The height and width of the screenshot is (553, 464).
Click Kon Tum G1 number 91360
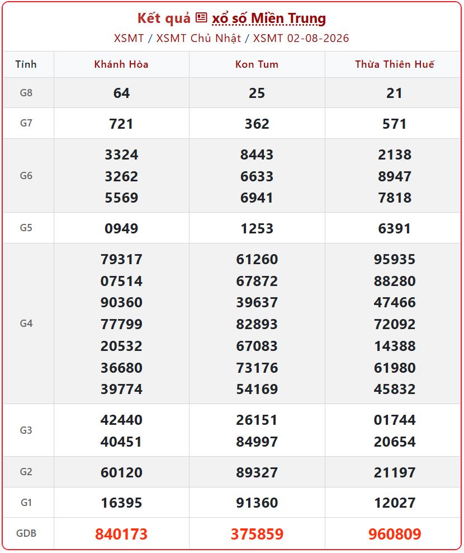click(257, 503)
